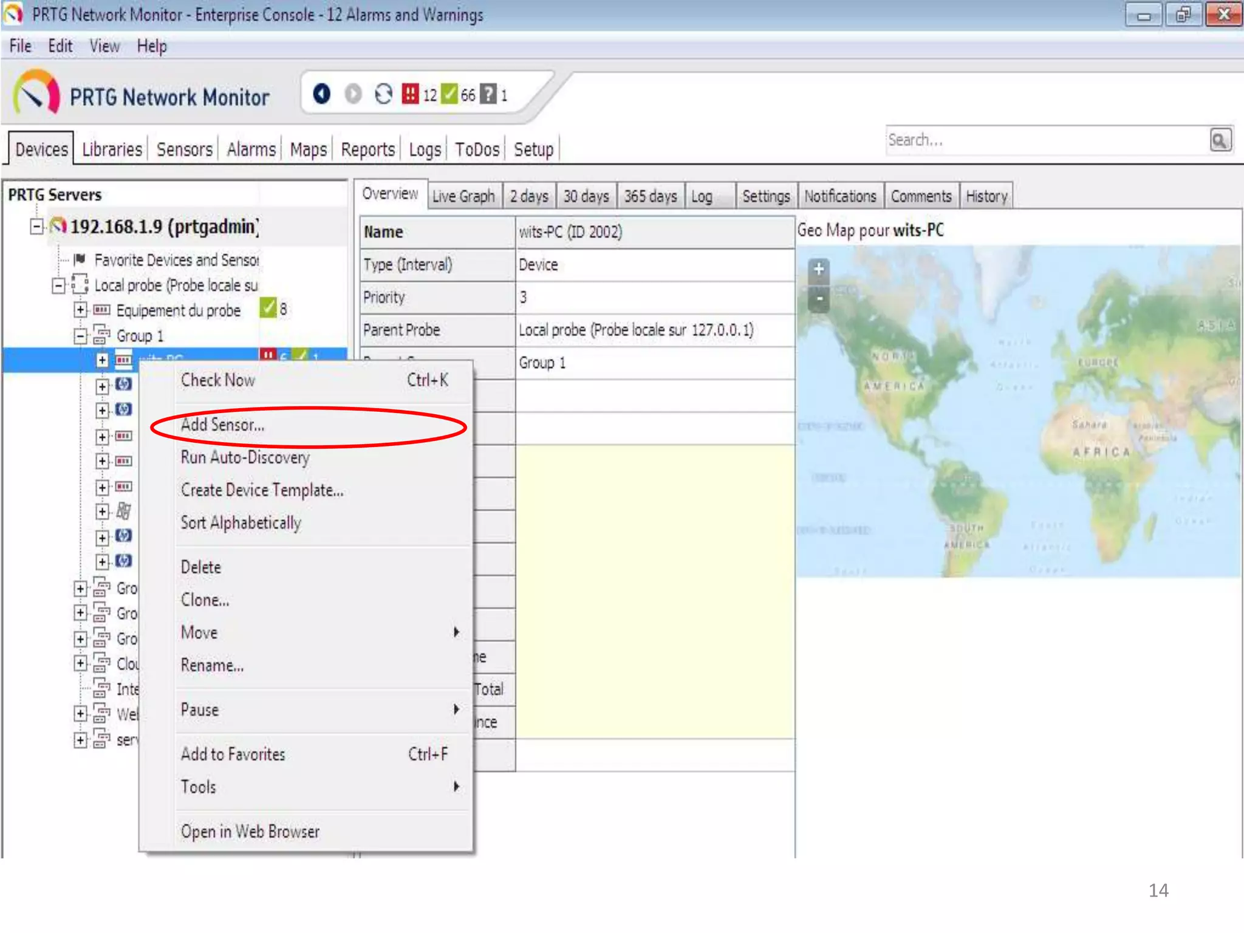Switch to the 2 days tab
Viewport: 1244px width, 933px height.
(529, 196)
